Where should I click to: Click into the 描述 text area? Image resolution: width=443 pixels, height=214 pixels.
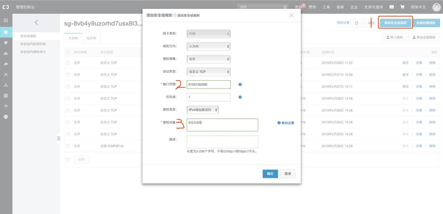[222, 142]
